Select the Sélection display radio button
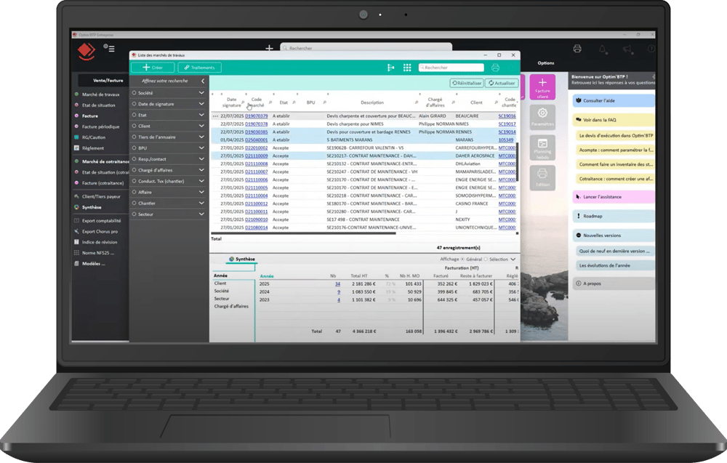This screenshot has height=463, width=727. [x=486, y=259]
